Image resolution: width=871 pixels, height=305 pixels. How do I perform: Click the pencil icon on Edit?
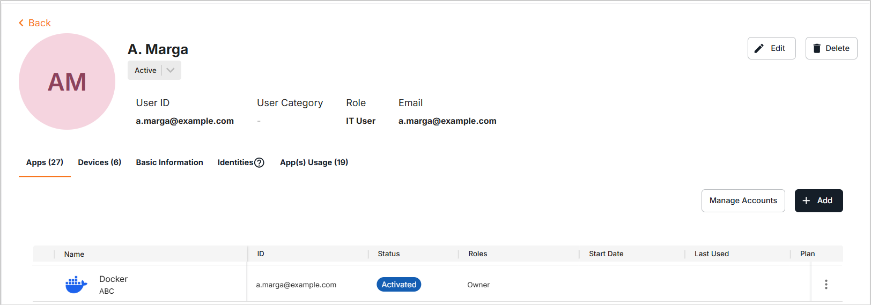(x=759, y=48)
